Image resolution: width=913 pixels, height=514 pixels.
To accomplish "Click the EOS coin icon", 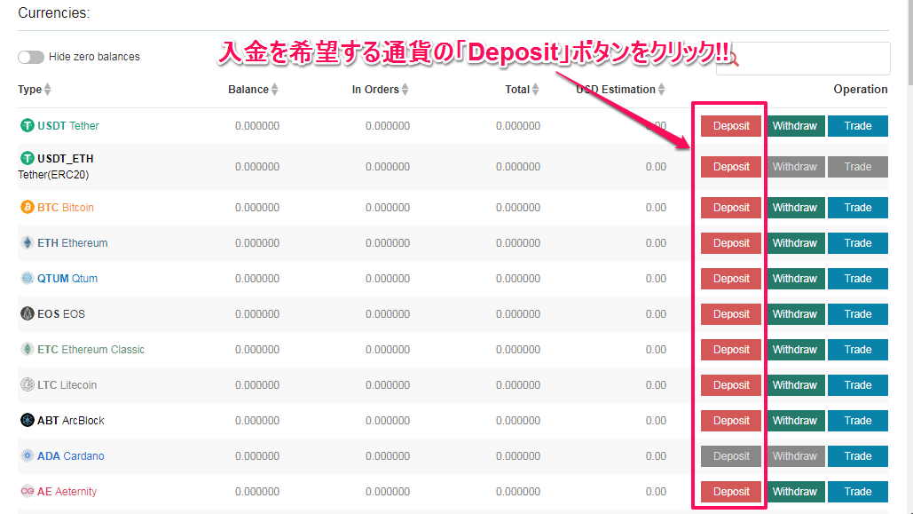I will pos(27,314).
